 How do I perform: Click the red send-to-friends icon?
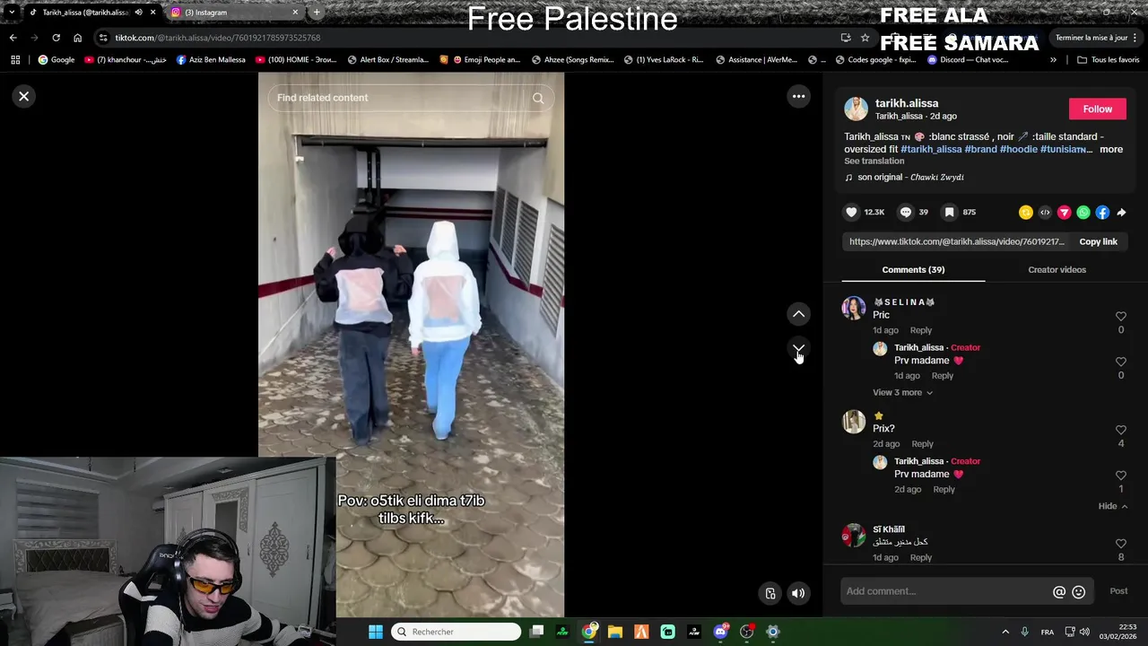1064,213
